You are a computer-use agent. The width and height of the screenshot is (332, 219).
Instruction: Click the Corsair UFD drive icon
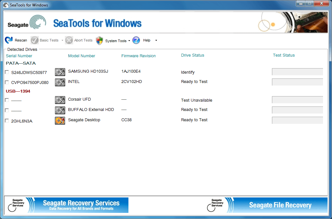[x=60, y=100]
